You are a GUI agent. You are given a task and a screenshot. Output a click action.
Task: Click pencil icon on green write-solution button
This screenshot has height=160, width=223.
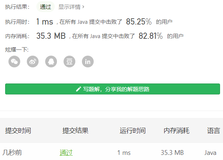pyautogui.click(x=78, y=89)
